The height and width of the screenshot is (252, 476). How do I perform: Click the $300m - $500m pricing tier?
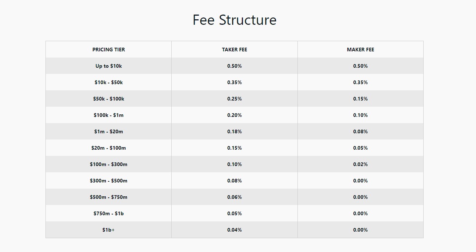click(108, 181)
